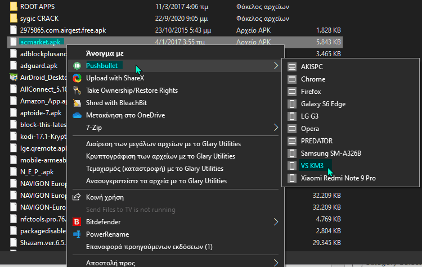Choose Τεμαχισμός (καταστροφή) με το Glary Utilities
The height and width of the screenshot is (267, 422).
(x=176, y=169)
